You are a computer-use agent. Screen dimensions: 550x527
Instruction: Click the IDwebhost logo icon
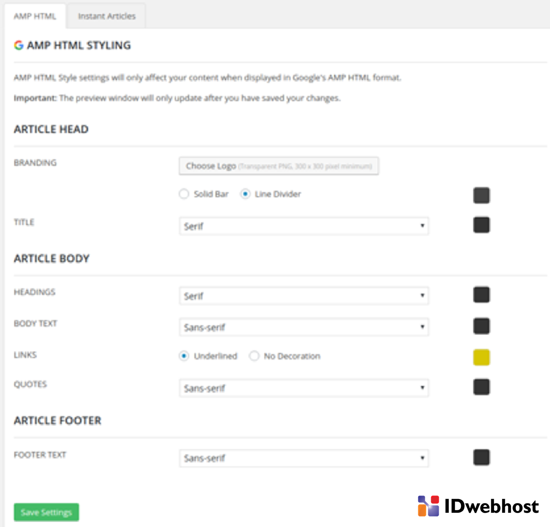coord(428,506)
